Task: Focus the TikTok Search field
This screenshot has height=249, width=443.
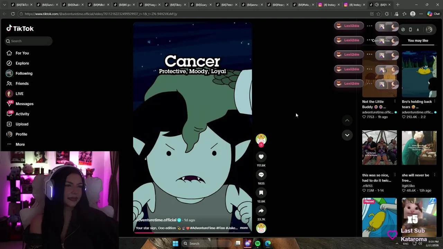Action: (29, 41)
